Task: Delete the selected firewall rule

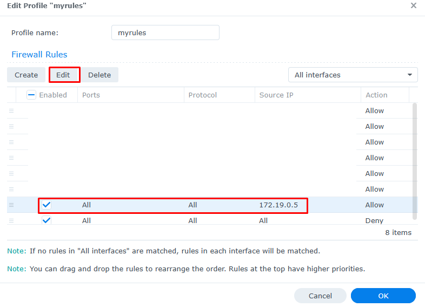Action: click(99, 75)
